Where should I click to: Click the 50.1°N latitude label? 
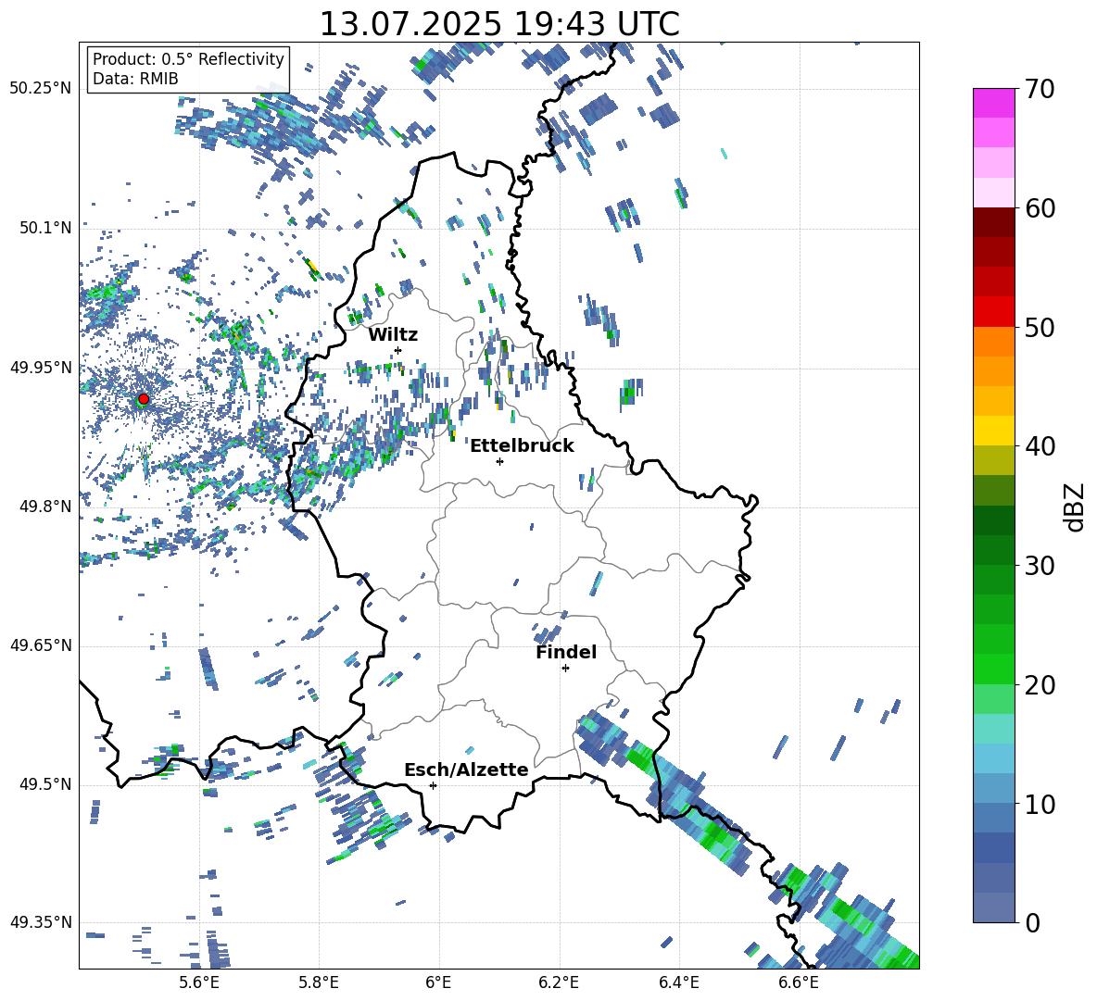pyautogui.click(x=44, y=229)
